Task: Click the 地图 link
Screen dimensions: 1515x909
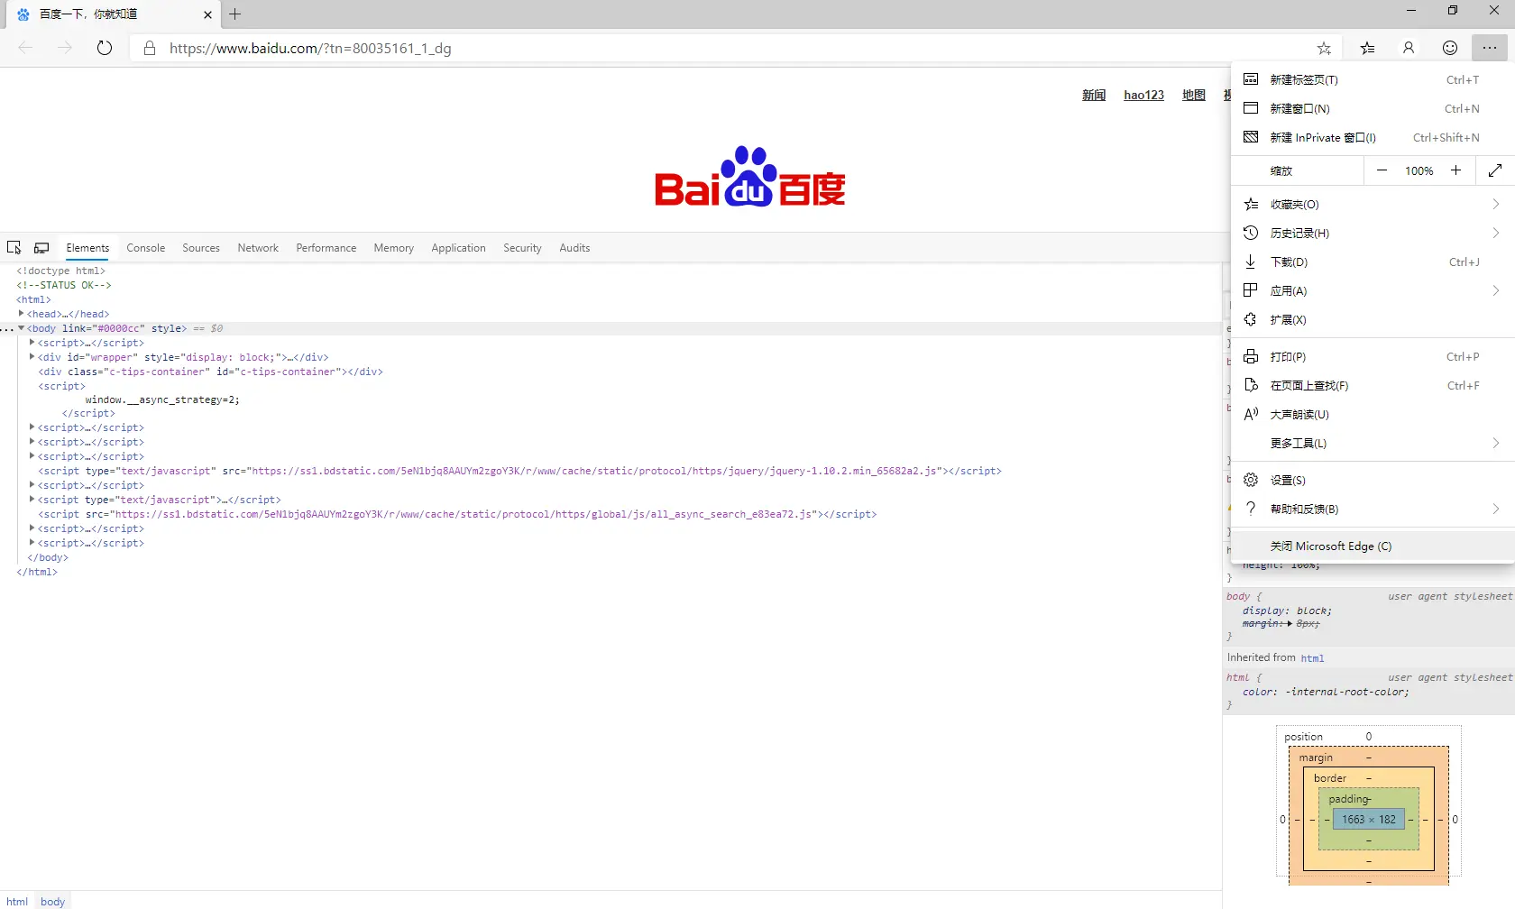Action: (x=1194, y=95)
